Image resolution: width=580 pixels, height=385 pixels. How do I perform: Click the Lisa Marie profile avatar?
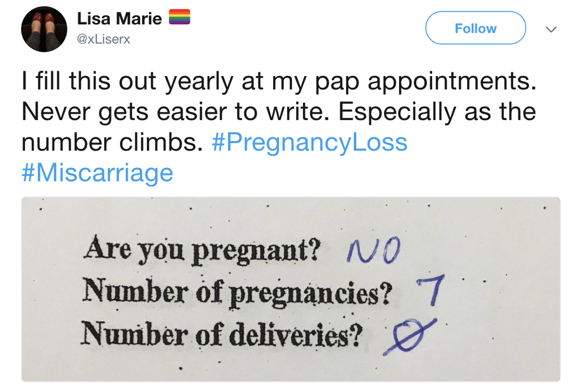pyautogui.click(x=44, y=29)
